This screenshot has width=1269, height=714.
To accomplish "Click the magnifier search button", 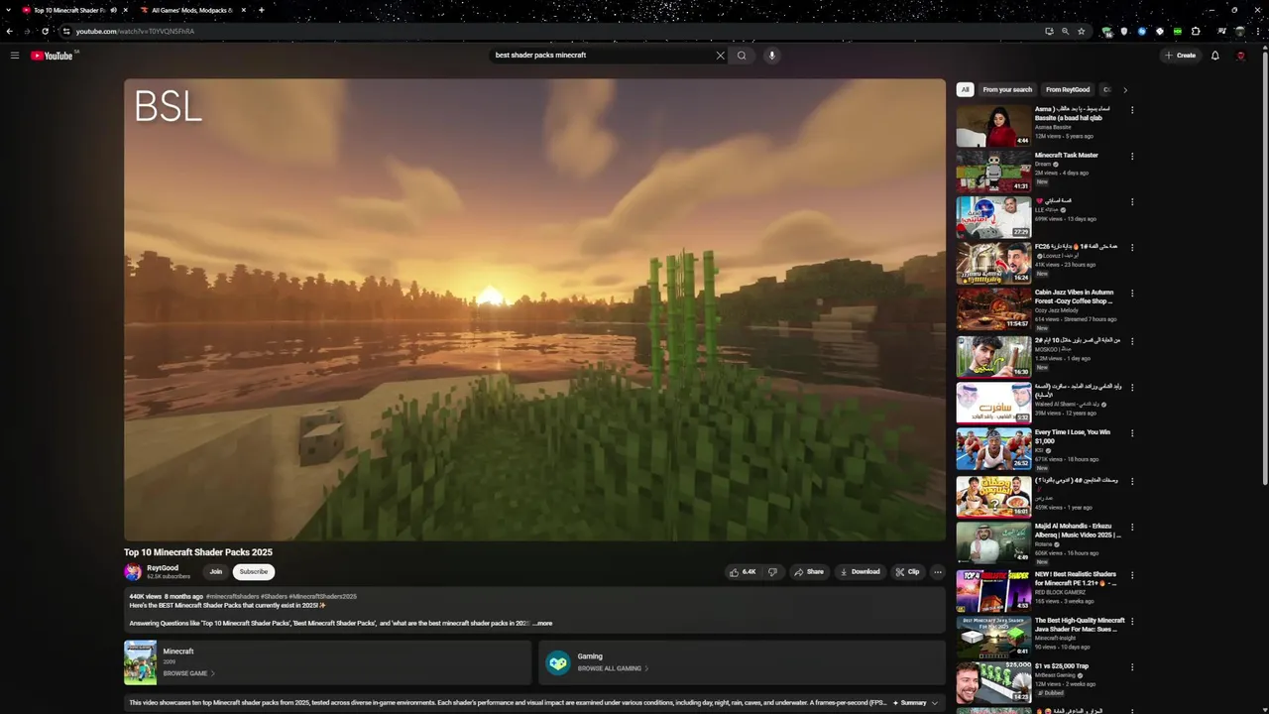I will pos(742,56).
